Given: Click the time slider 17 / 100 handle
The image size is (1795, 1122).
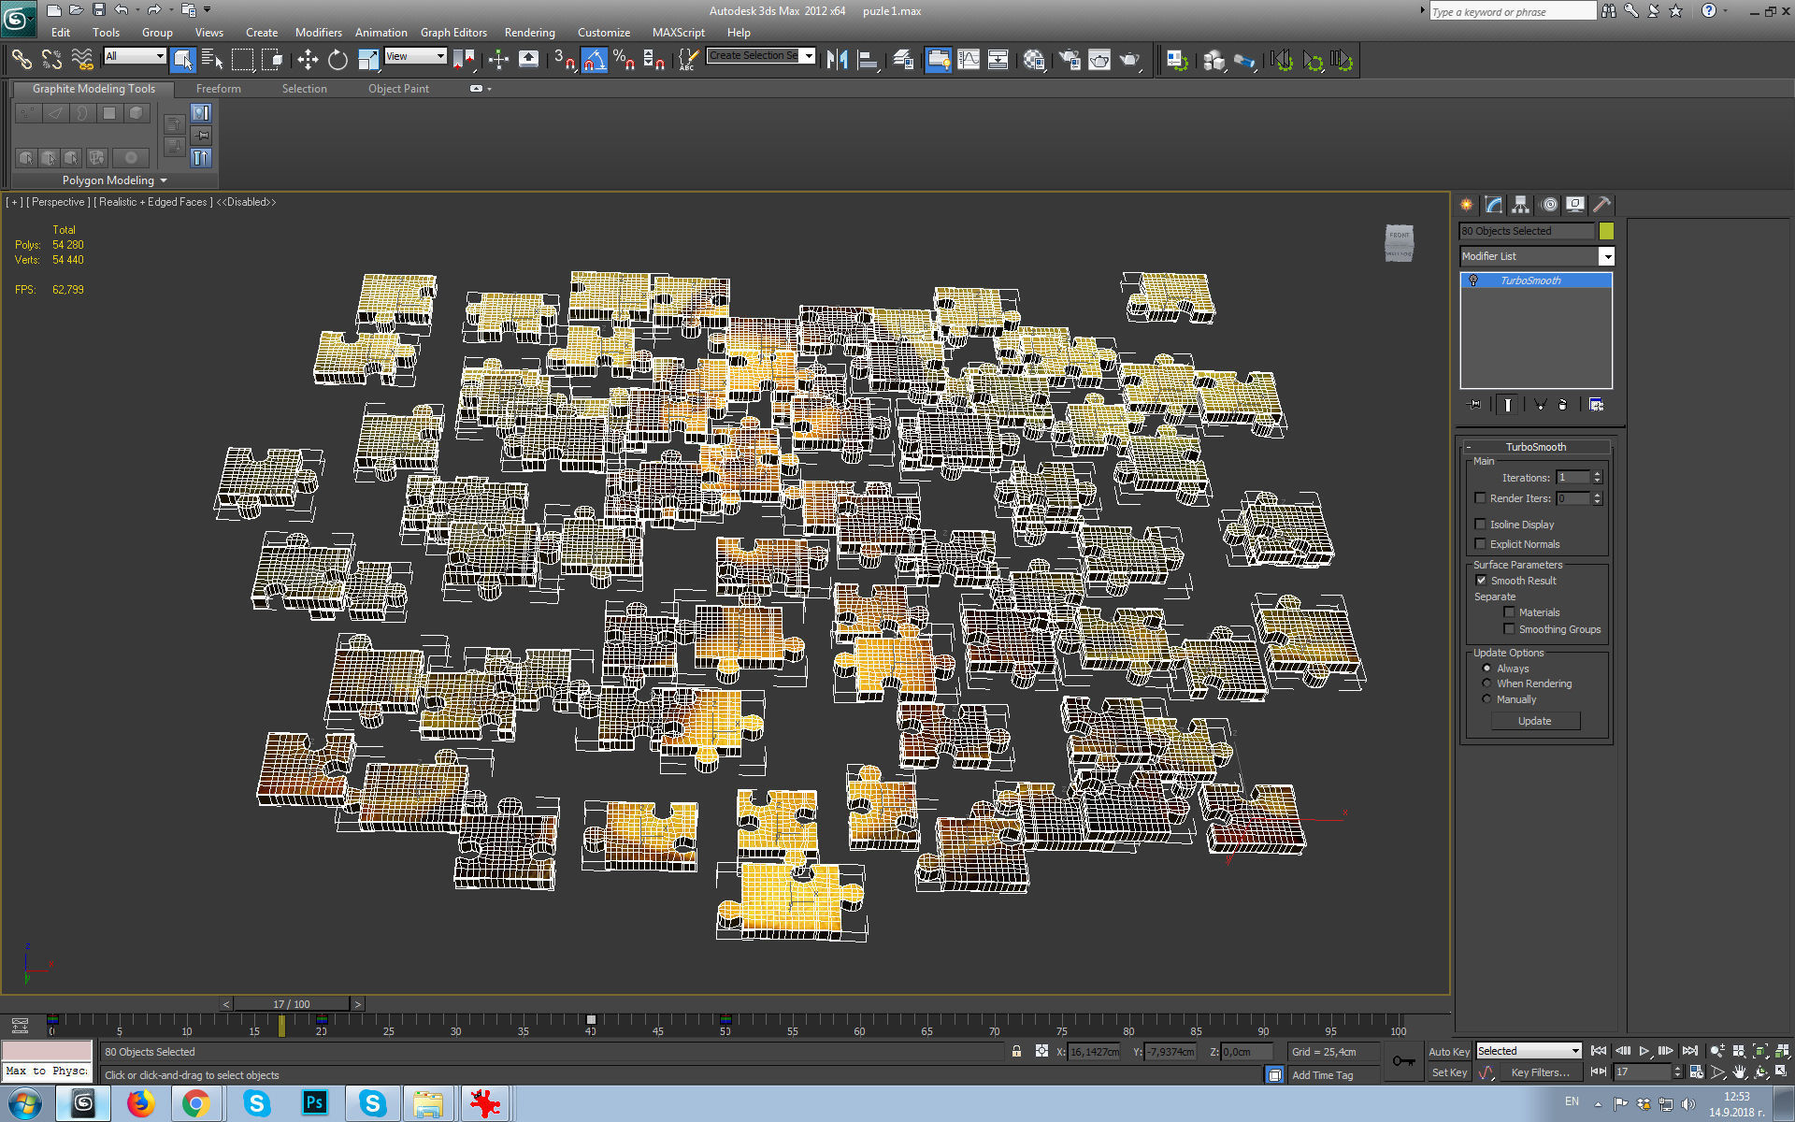Looking at the screenshot, I should (x=292, y=1004).
